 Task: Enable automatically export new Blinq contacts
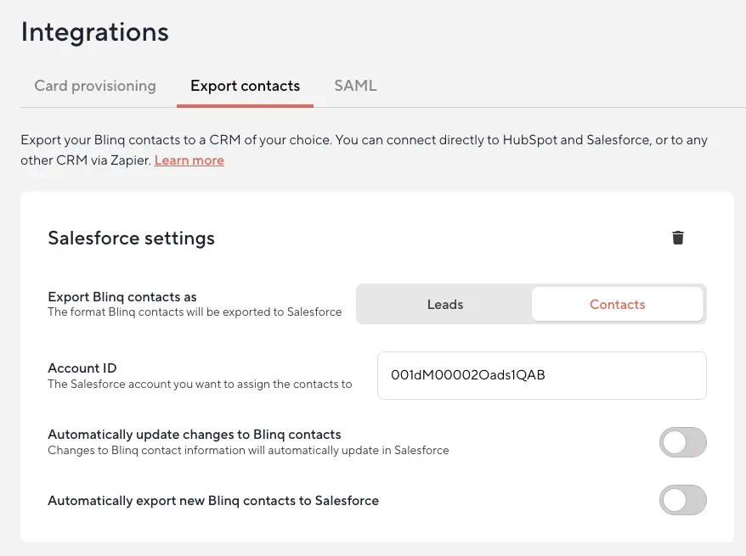coord(683,500)
